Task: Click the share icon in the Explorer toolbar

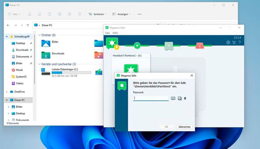Action: pos(70,14)
